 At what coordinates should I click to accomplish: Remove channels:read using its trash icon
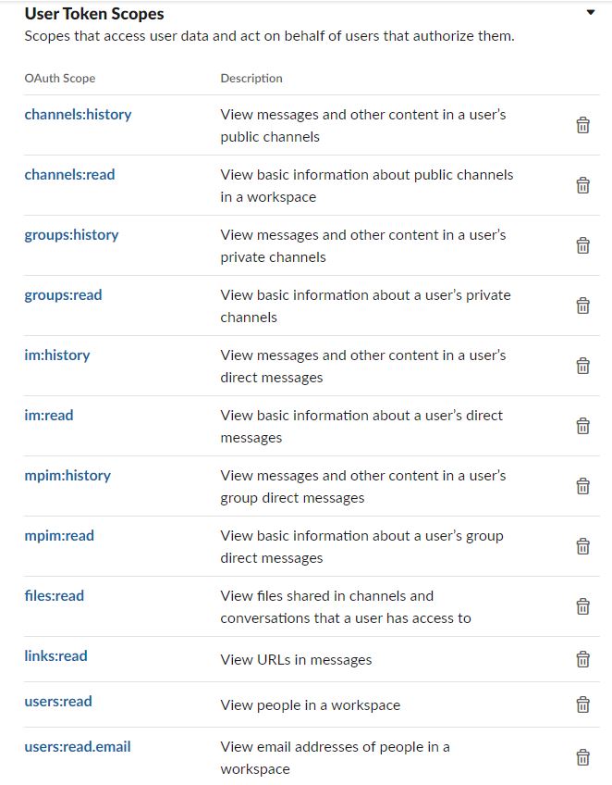(x=583, y=184)
